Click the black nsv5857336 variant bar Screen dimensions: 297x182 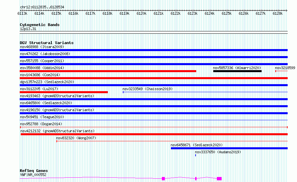237,71
